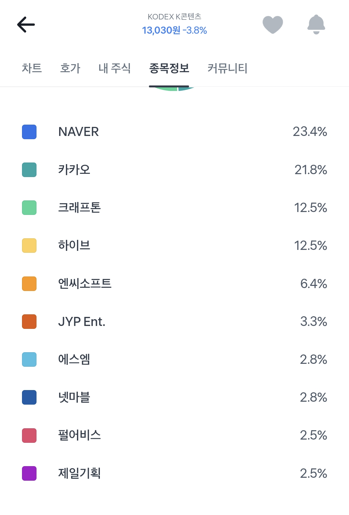Favorite this ETF with the heart icon

coord(273,25)
